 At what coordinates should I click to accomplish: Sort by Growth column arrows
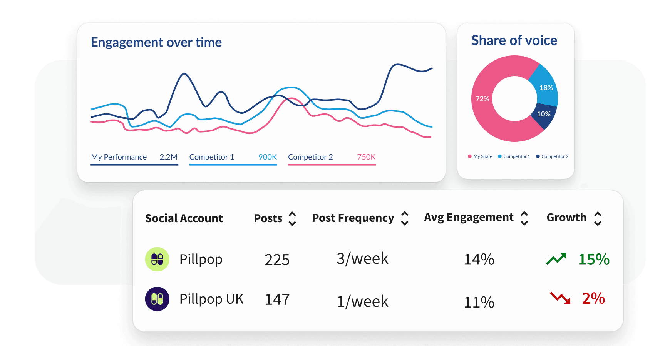pyautogui.click(x=598, y=218)
